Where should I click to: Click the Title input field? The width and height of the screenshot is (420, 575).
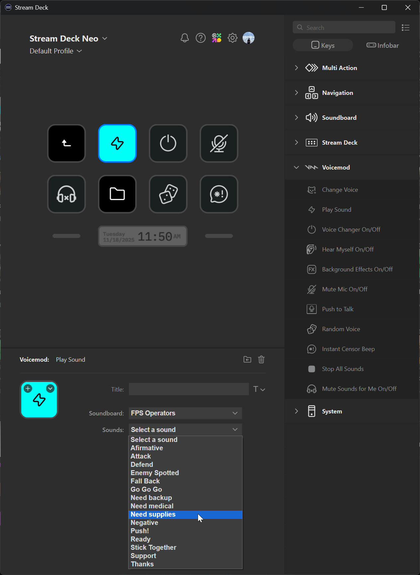[x=189, y=389]
